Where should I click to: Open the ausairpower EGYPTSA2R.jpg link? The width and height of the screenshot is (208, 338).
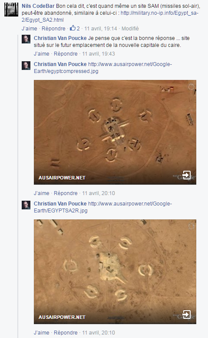[x=103, y=207]
